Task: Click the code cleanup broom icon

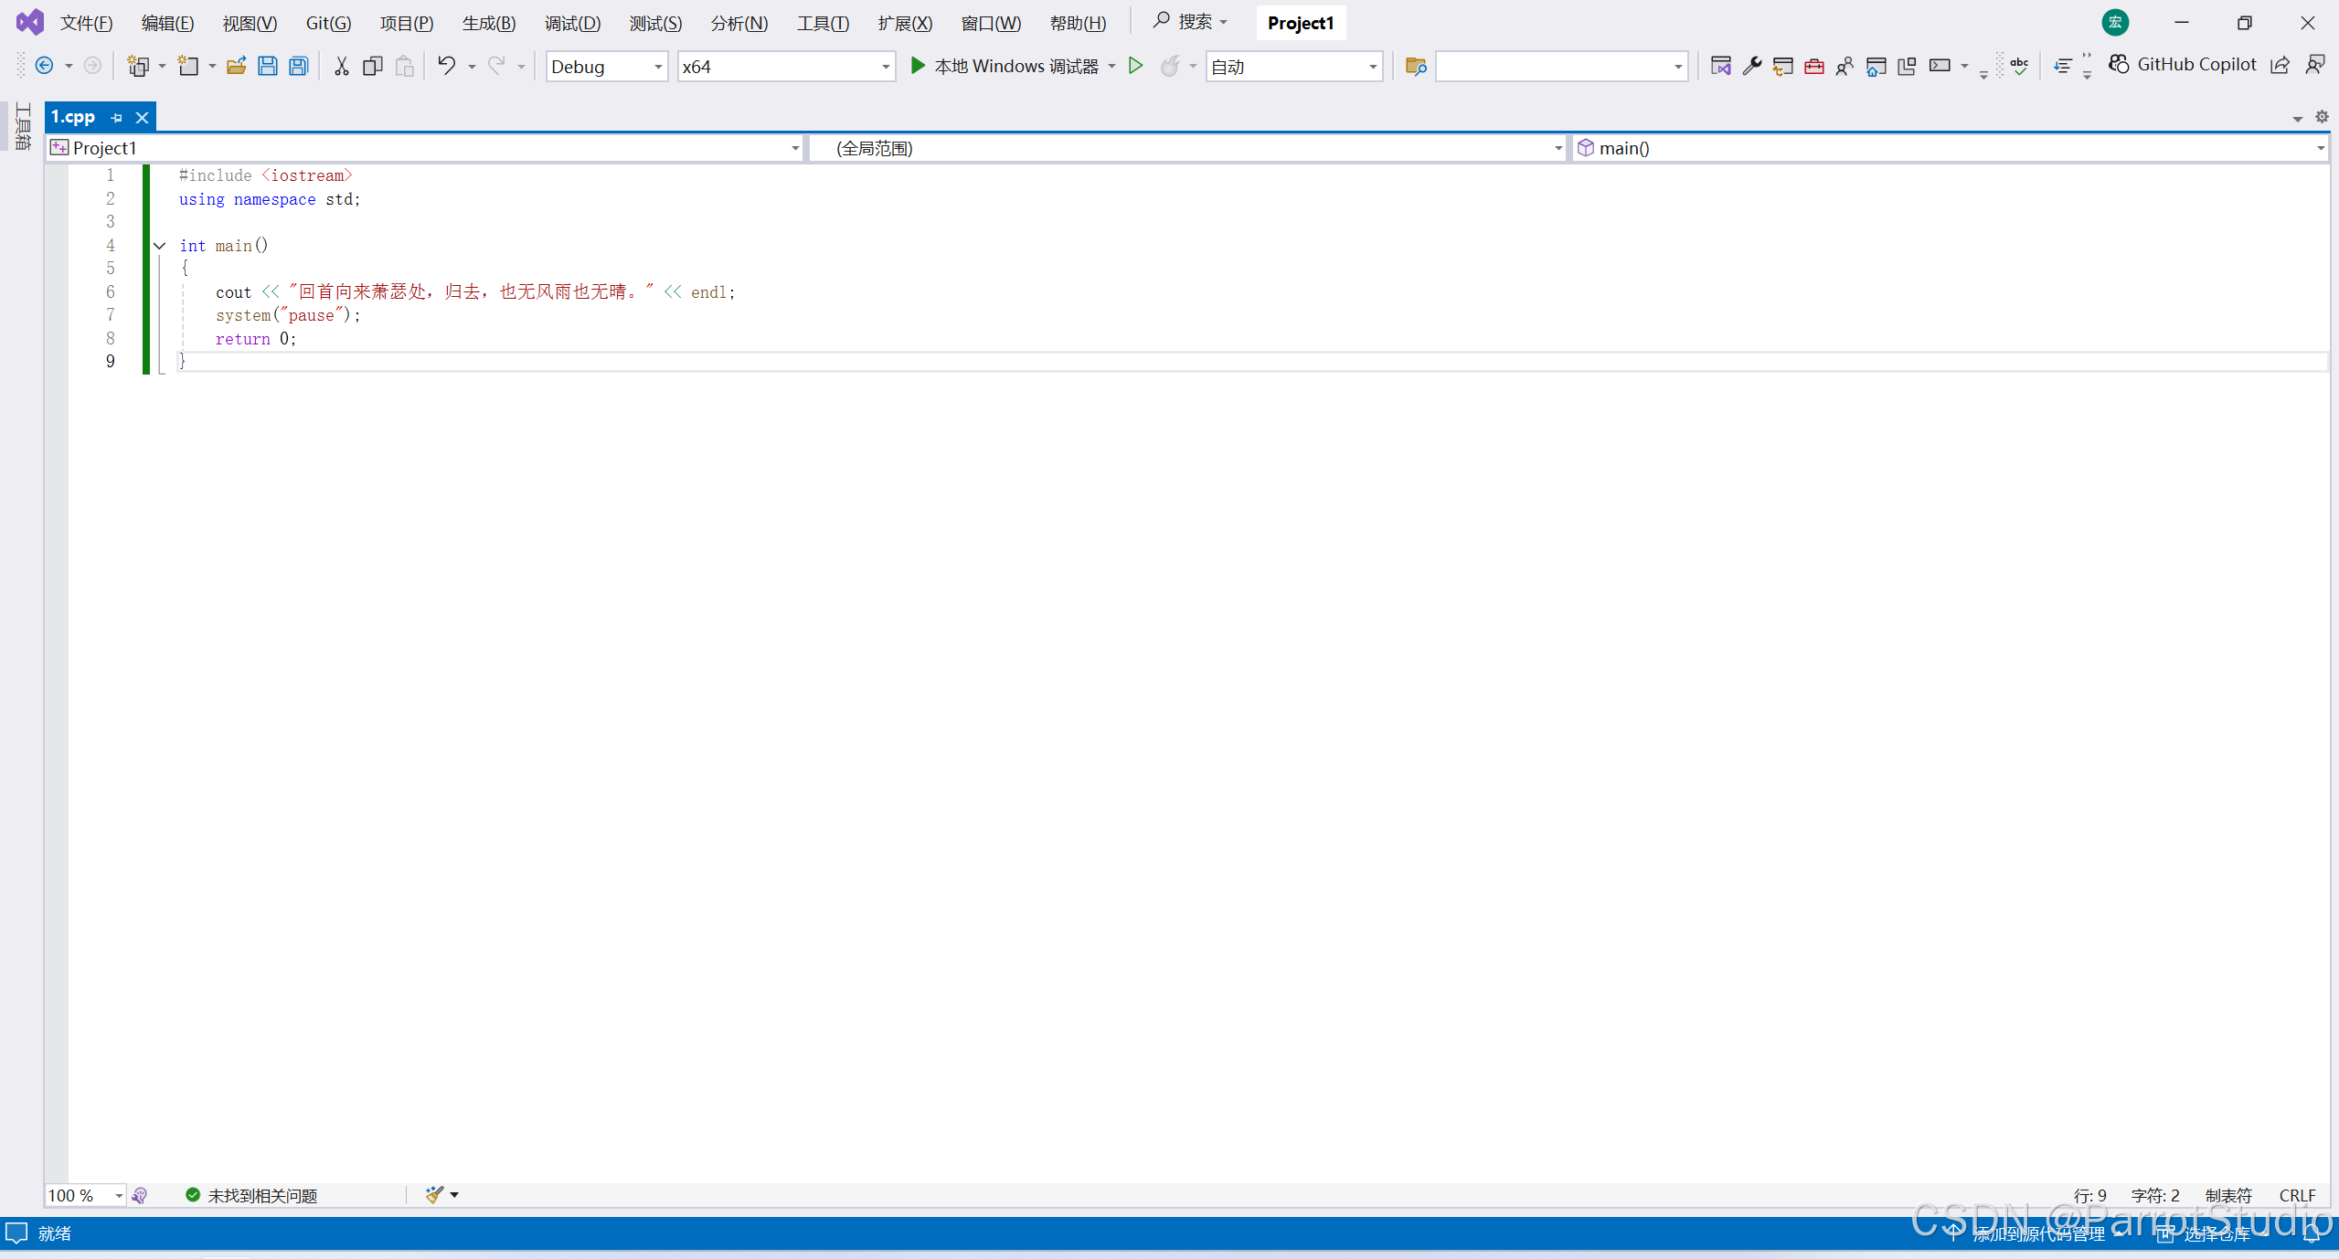Action: (433, 1194)
